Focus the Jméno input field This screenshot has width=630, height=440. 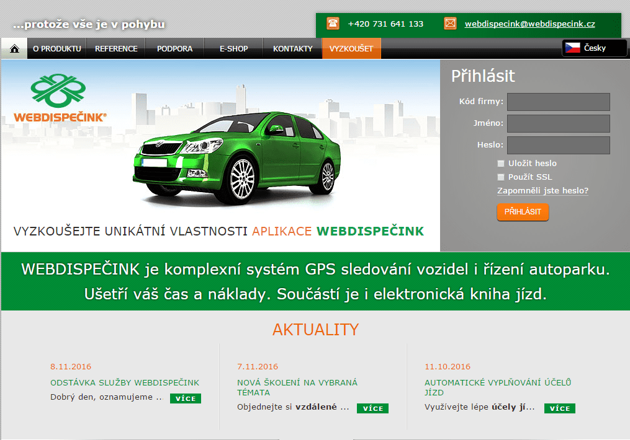(x=559, y=123)
